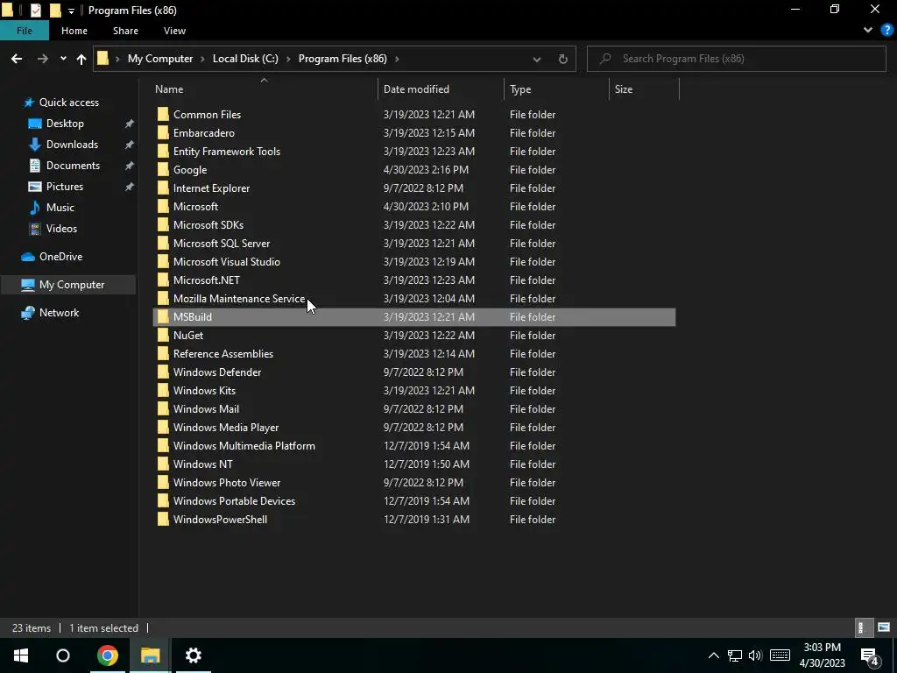The image size is (897, 673).
Task: Select Quick access in the navigation pane
Action: click(68, 103)
